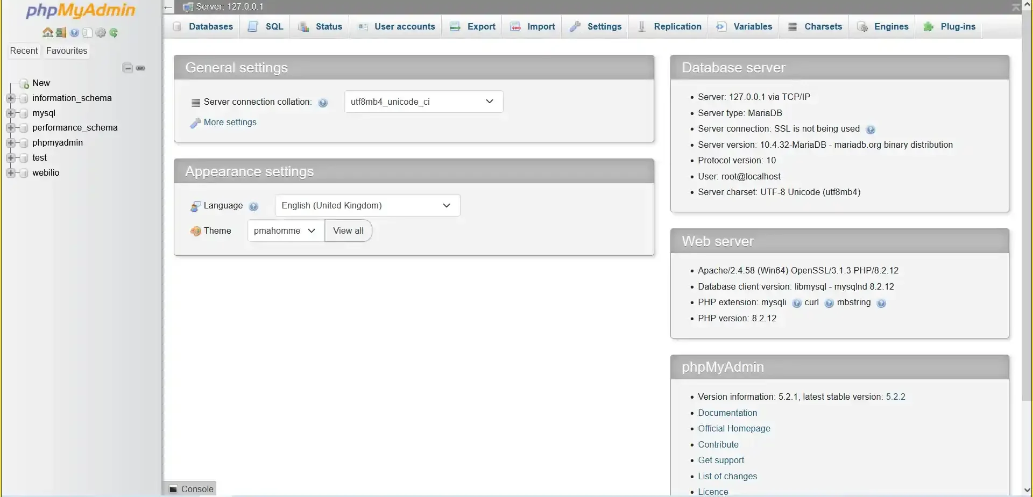Screen dimensions: 1033x497
Task: Open the Databases tab
Action: click(203, 27)
